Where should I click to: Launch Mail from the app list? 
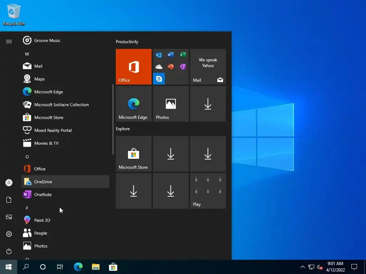pos(65,66)
